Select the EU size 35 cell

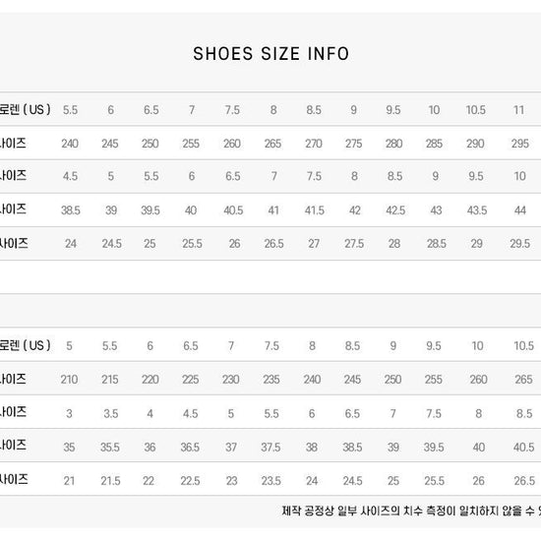[69, 448]
